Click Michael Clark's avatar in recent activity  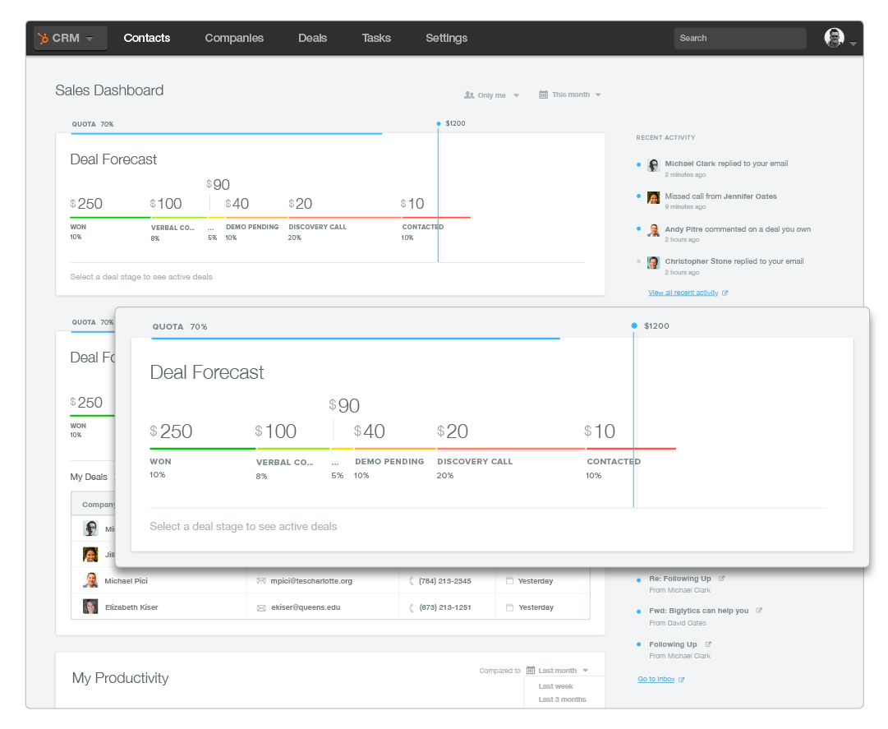click(653, 165)
